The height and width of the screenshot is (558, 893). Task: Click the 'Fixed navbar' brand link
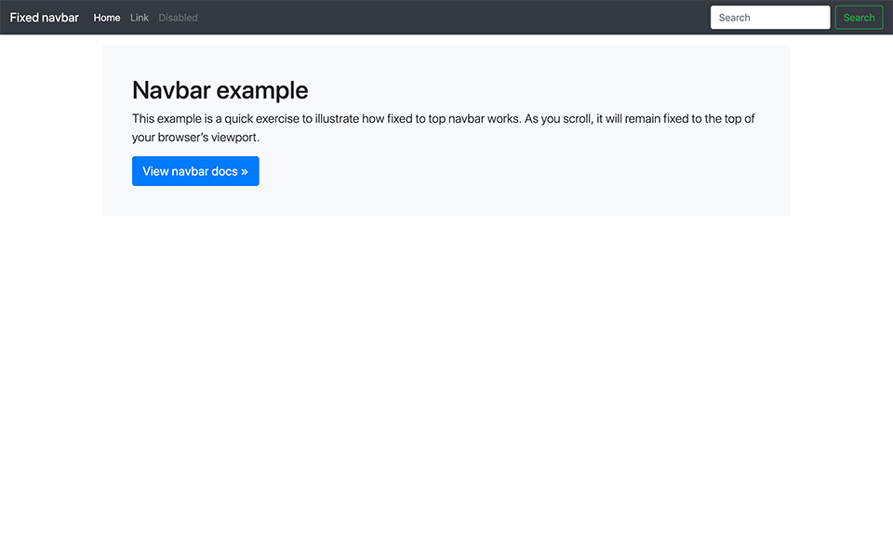click(x=44, y=17)
